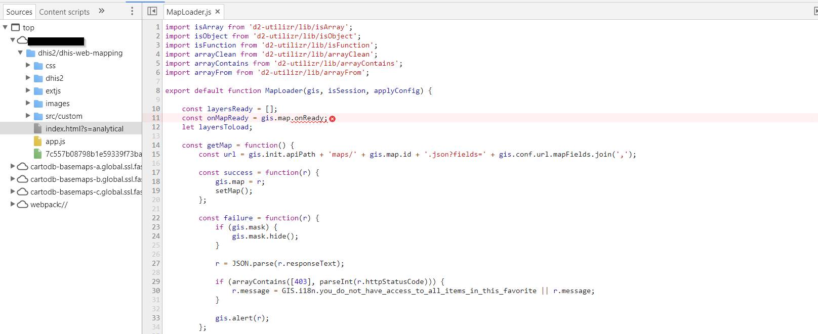Click the yellow app.js file icon
818x334 pixels.
click(x=37, y=141)
